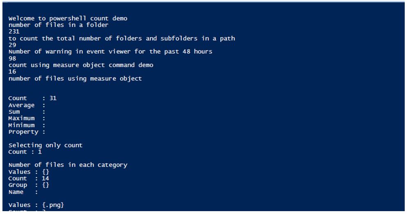Click the "Group : {}" output line
This screenshot has width=408, height=214.
29,185
